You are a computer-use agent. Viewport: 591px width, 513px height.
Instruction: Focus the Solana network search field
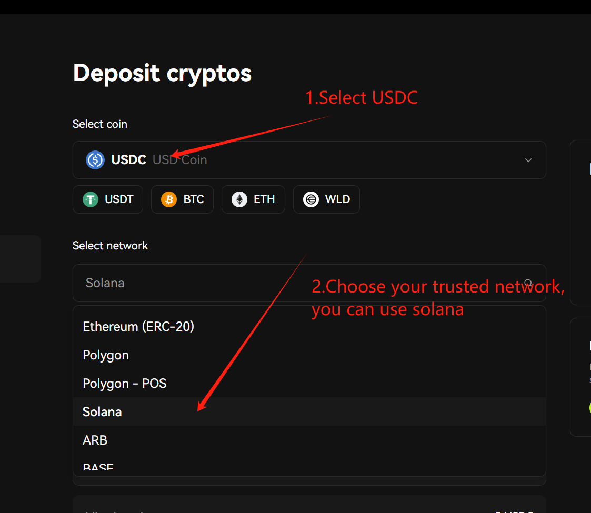(211, 283)
